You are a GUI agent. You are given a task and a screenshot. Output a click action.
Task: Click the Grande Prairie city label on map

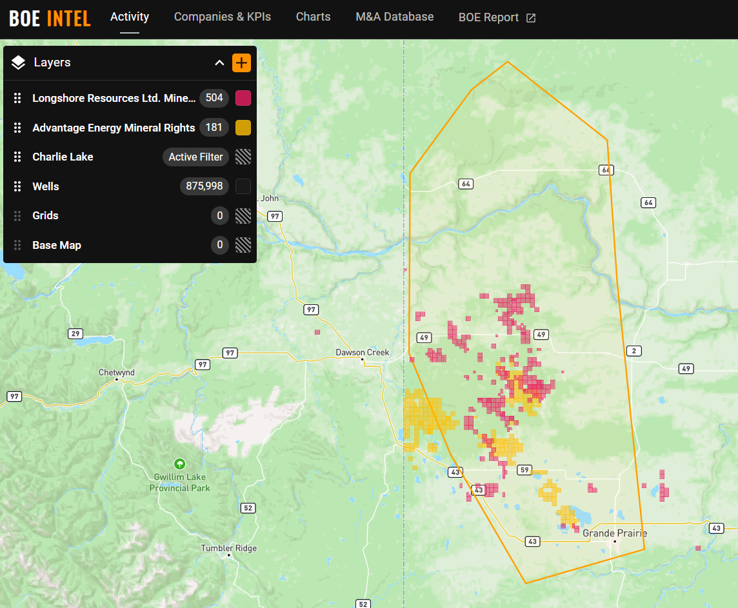click(615, 533)
